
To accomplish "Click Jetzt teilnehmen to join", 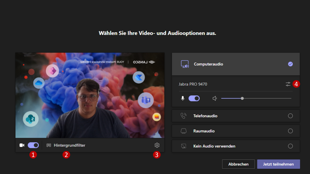I will [x=278, y=164].
